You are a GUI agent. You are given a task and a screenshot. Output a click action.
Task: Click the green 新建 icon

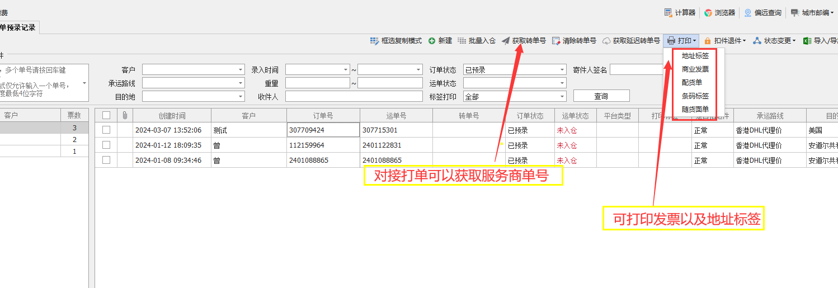(432, 41)
